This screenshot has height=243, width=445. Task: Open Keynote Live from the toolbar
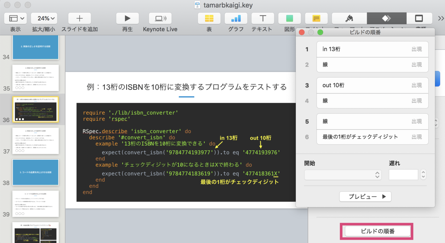click(160, 18)
